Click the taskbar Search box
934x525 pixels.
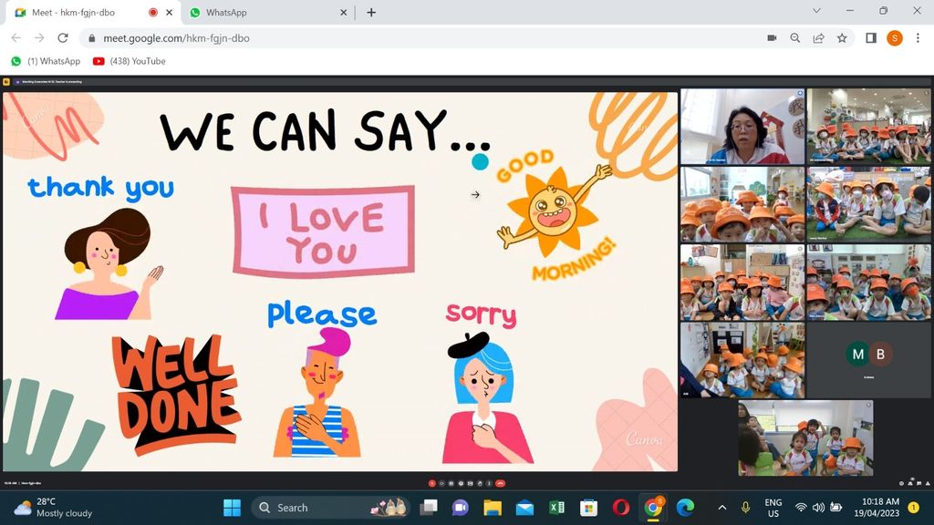click(331, 508)
